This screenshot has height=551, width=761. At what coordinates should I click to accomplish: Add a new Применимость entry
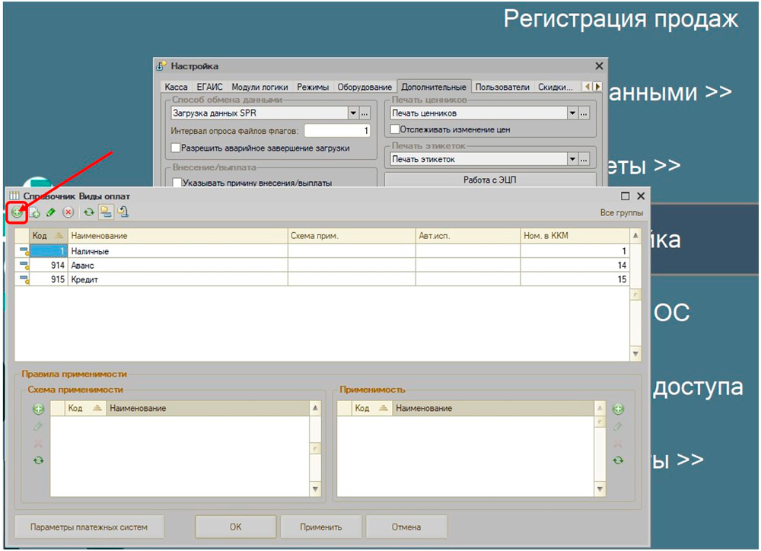(618, 409)
